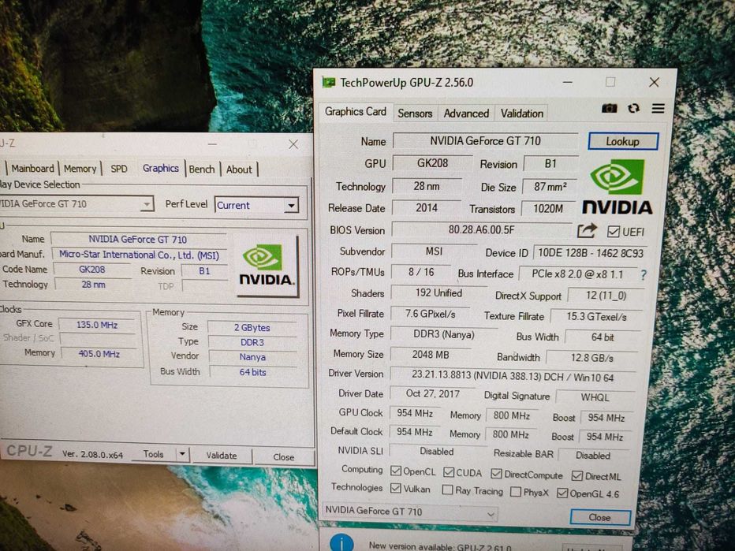Image resolution: width=735 pixels, height=551 pixels.
Task: Toggle the PhysX checkbox
Action: (x=516, y=492)
